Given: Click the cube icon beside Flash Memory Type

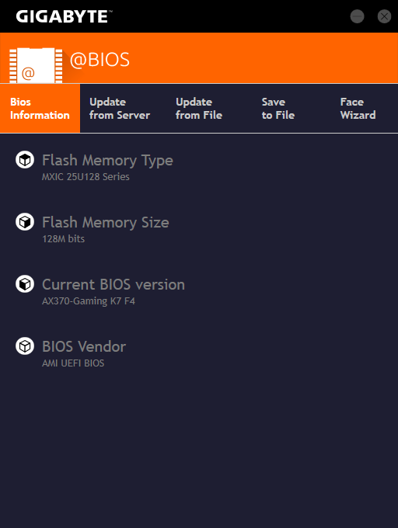Looking at the screenshot, I should click(25, 160).
